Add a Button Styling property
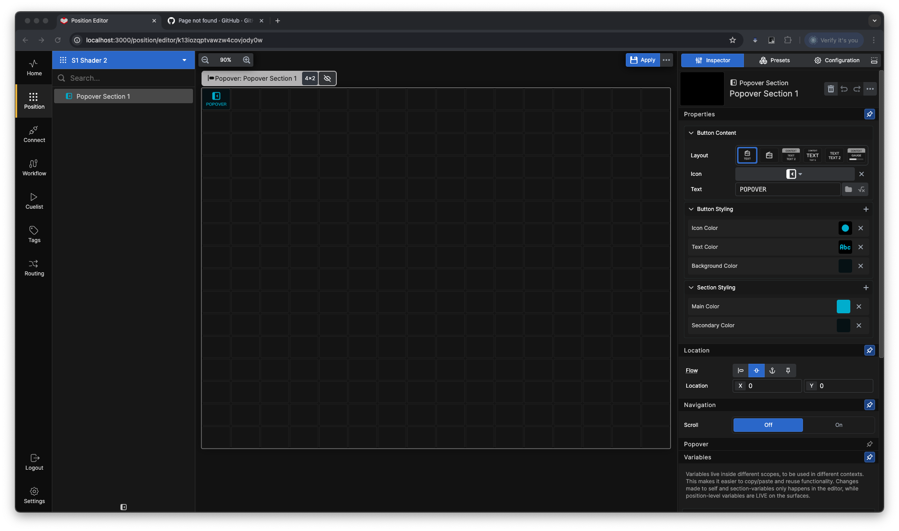Screen dimensions: 899x531 click(x=866, y=209)
